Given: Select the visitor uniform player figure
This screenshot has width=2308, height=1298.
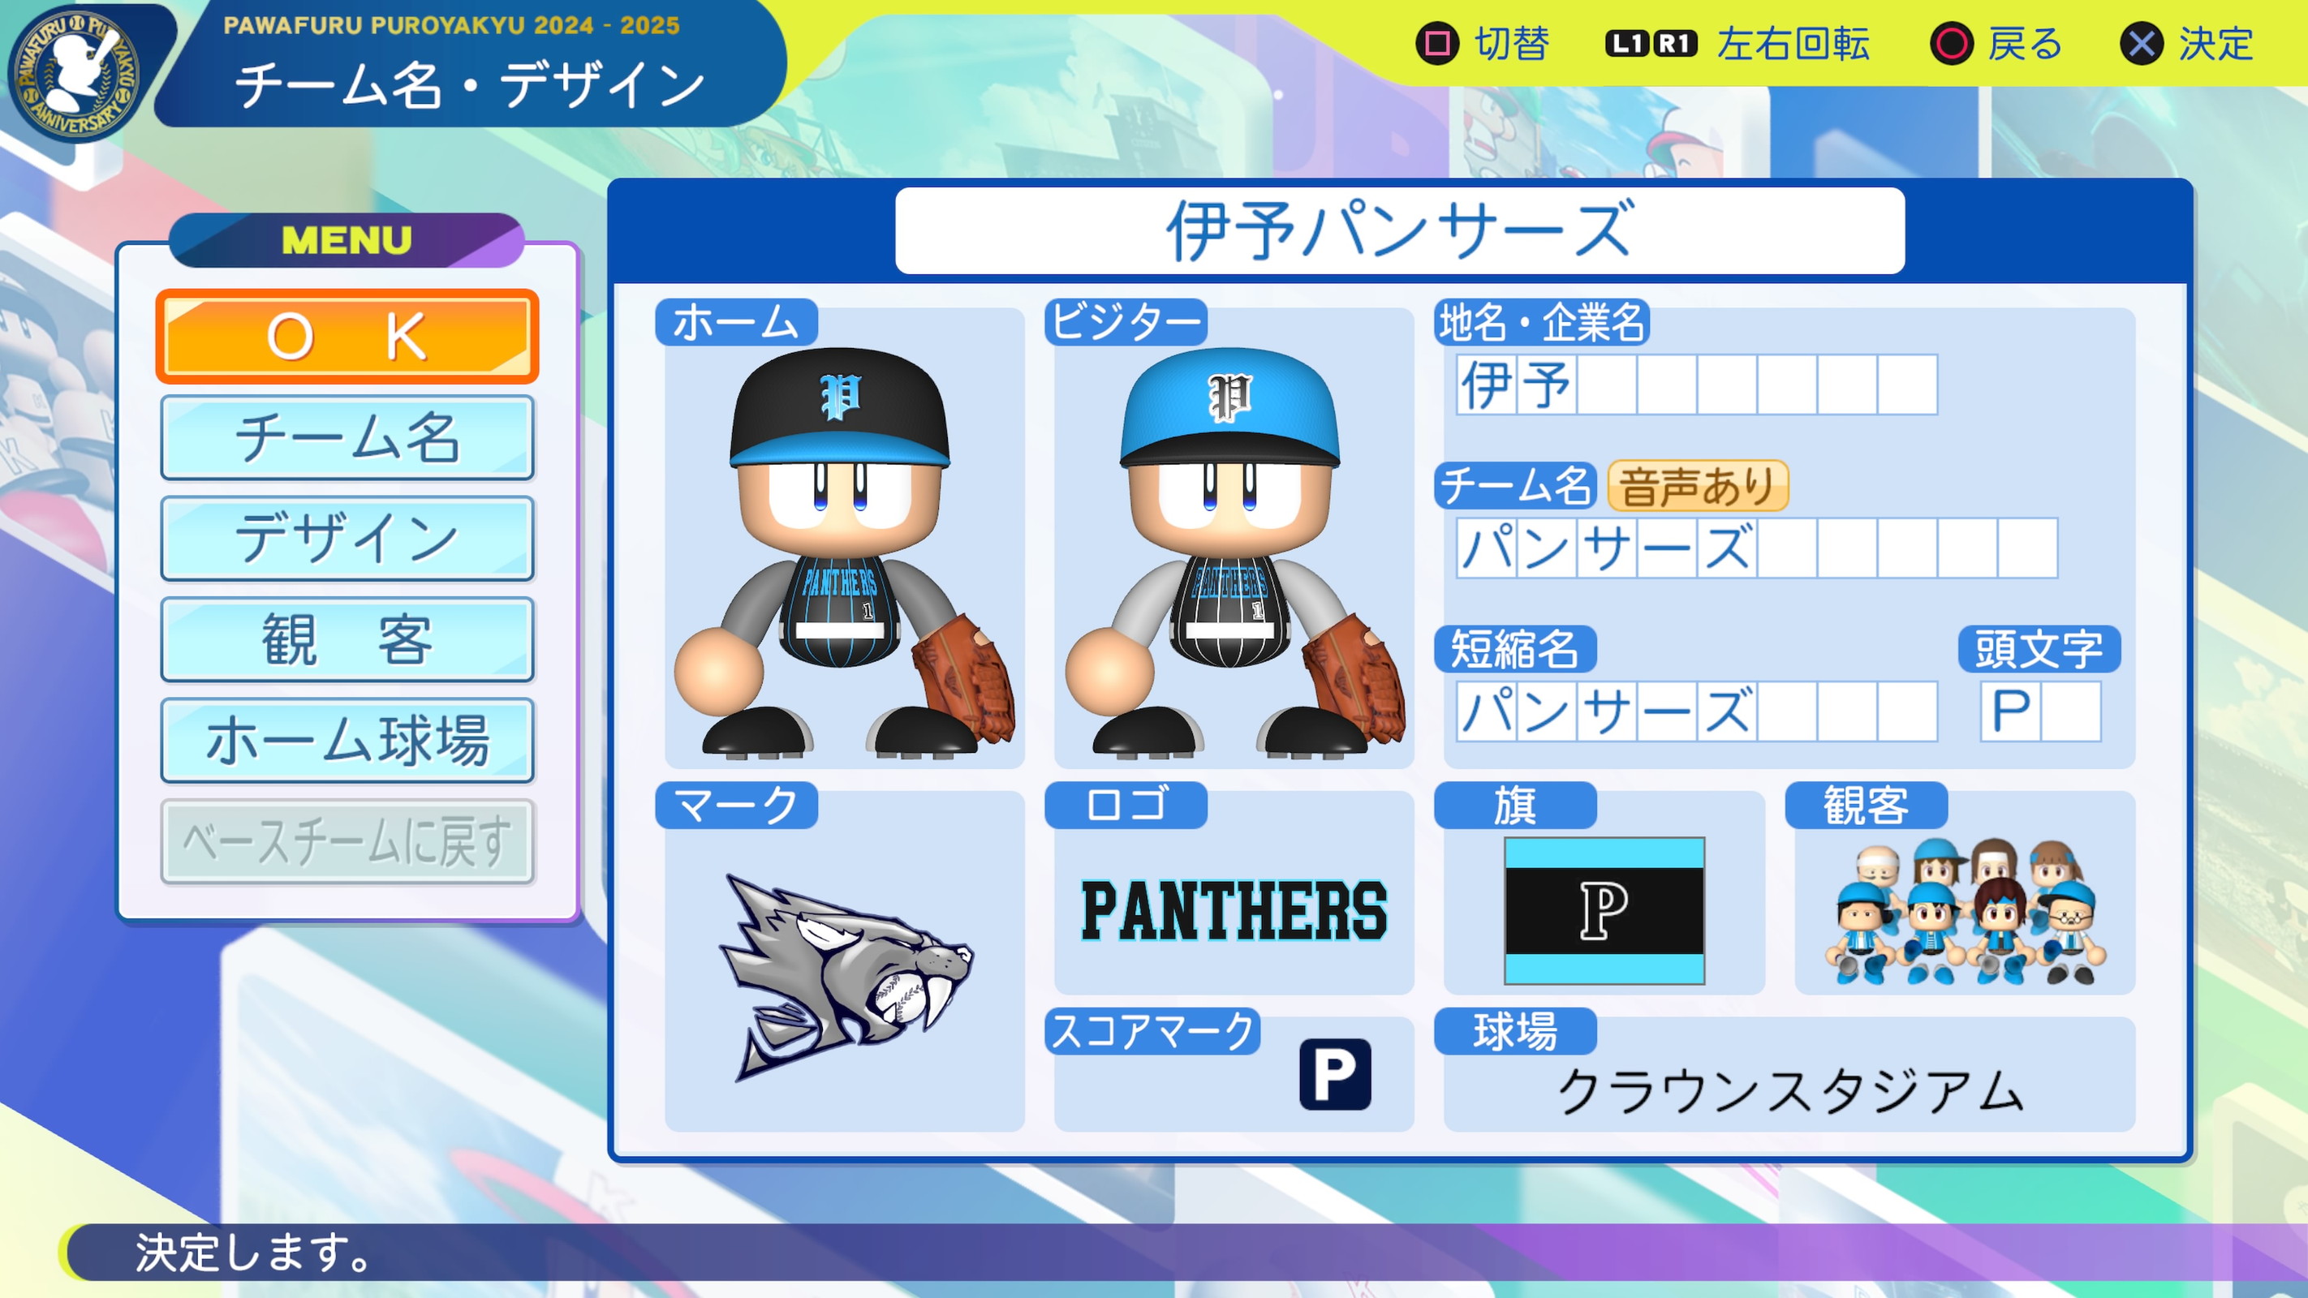Looking at the screenshot, I should point(1234,551).
